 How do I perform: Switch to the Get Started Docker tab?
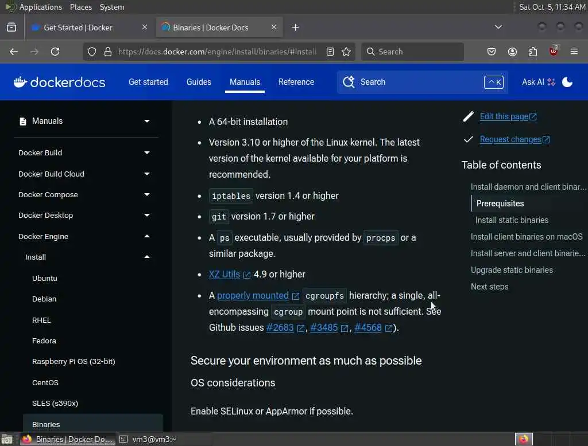tap(90, 28)
